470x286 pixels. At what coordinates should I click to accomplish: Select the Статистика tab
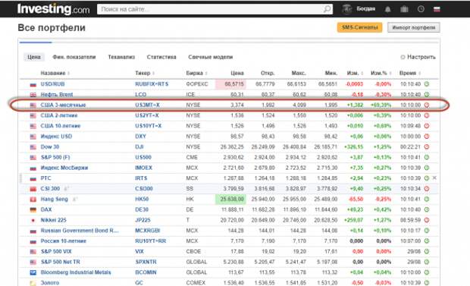(x=161, y=57)
